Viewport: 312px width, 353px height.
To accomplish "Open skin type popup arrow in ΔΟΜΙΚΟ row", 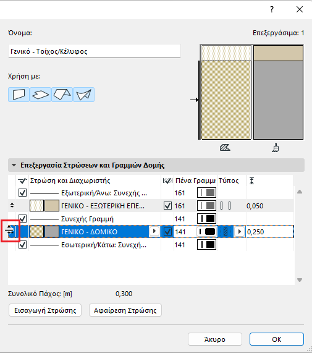I will (x=240, y=231).
